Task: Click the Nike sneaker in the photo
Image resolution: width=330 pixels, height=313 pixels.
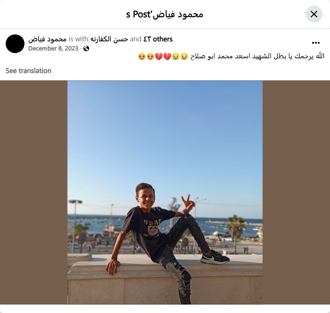Action: pyautogui.click(x=215, y=257)
